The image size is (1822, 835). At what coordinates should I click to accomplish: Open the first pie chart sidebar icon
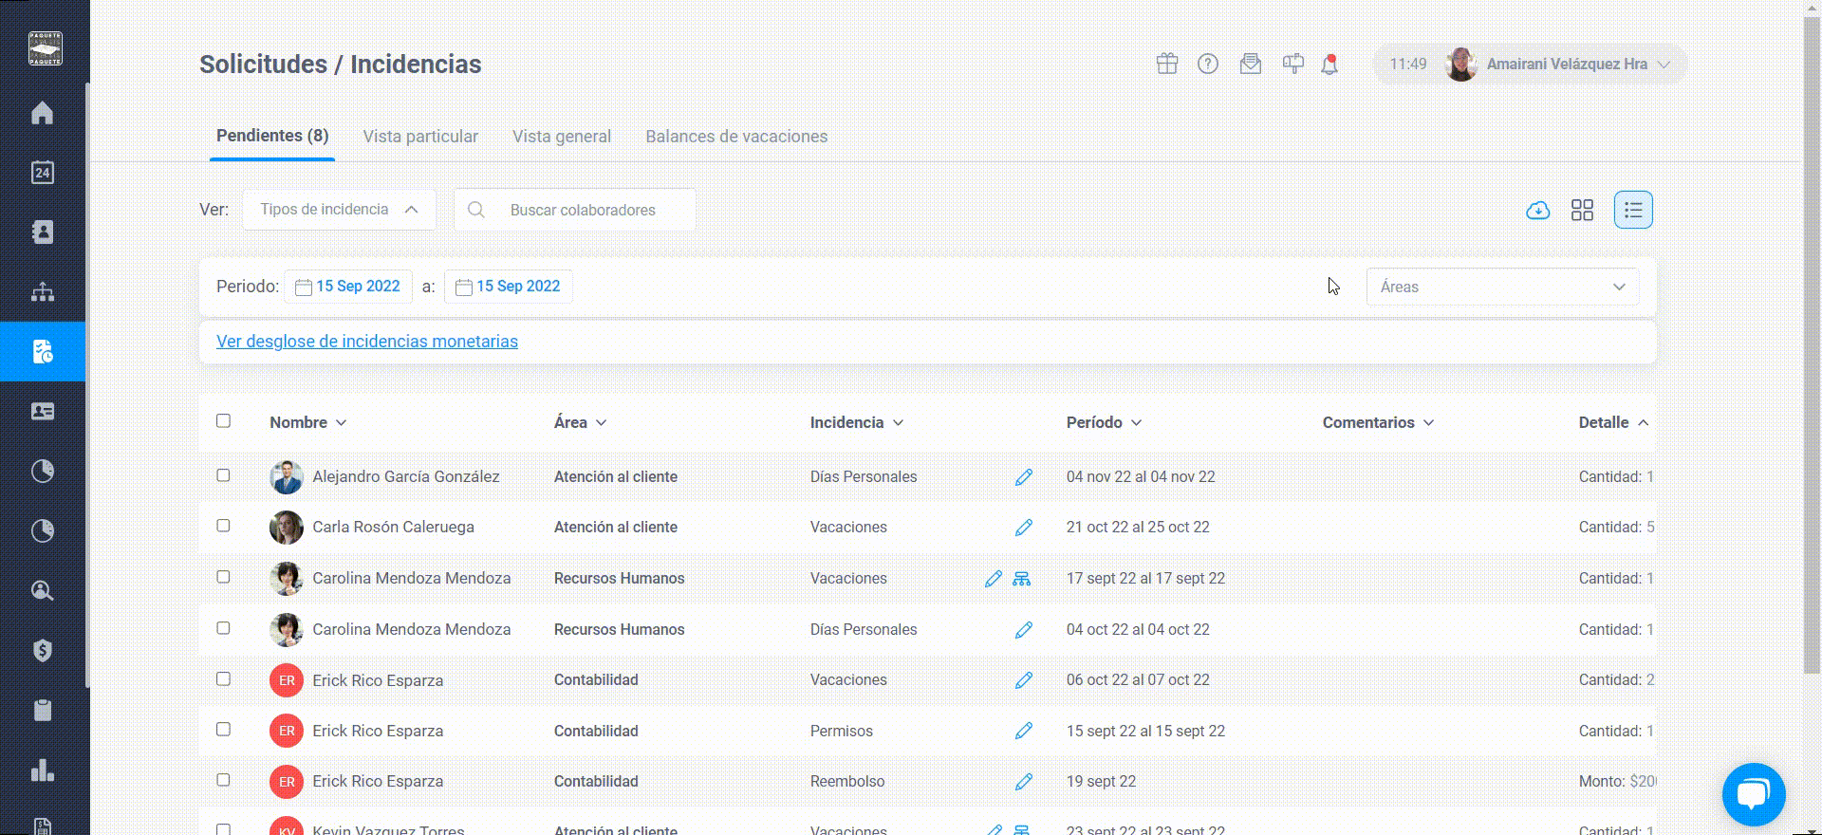pos(42,472)
